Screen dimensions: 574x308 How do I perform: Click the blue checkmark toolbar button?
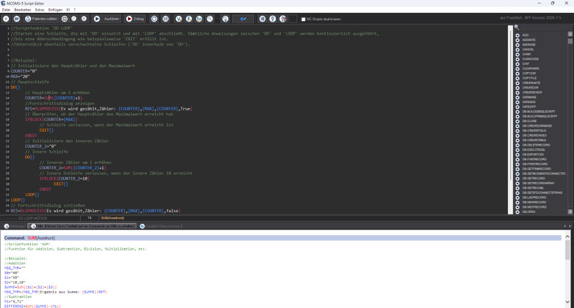243,18
